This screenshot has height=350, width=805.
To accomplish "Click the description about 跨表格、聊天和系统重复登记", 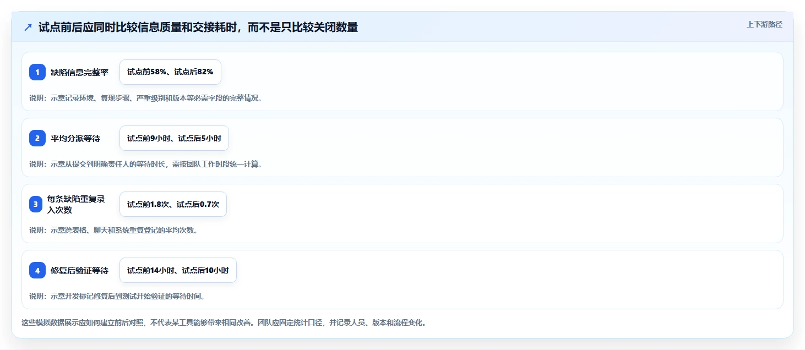I will [x=114, y=230].
